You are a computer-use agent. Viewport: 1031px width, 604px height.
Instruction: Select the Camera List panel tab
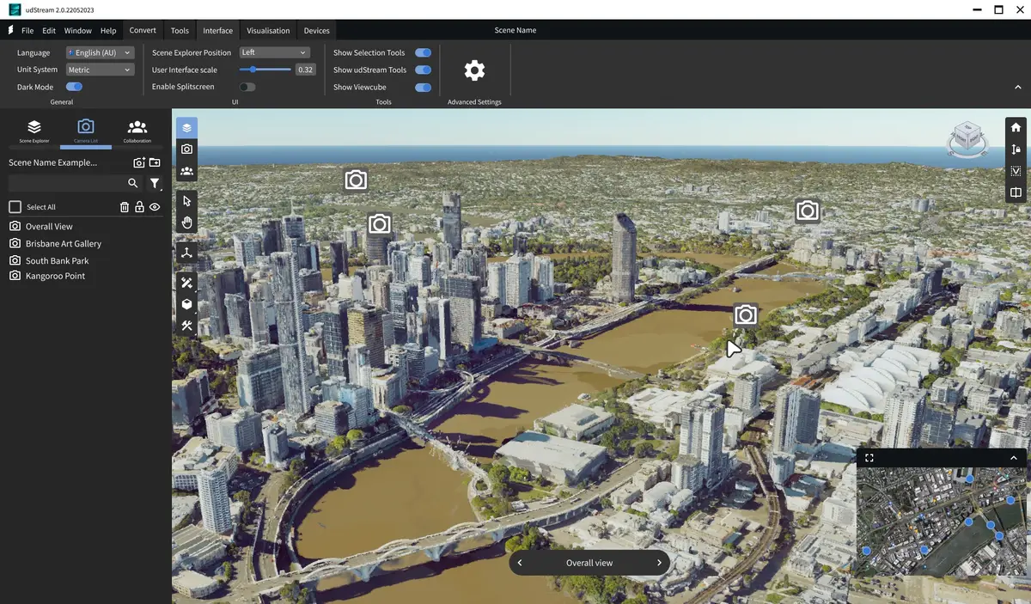86,131
